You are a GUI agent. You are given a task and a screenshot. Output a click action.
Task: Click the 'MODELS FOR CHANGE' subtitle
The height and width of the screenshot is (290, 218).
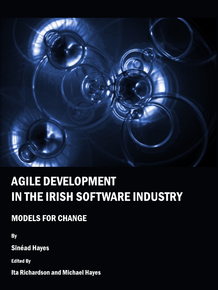[49, 218]
